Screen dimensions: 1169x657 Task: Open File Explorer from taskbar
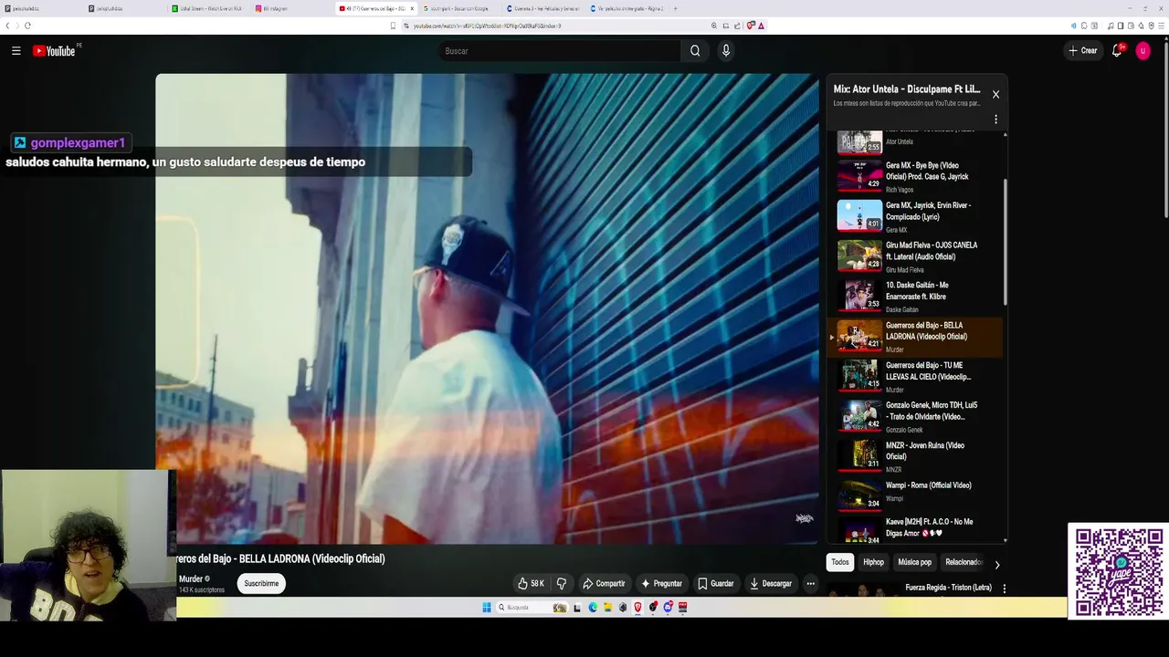click(607, 607)
